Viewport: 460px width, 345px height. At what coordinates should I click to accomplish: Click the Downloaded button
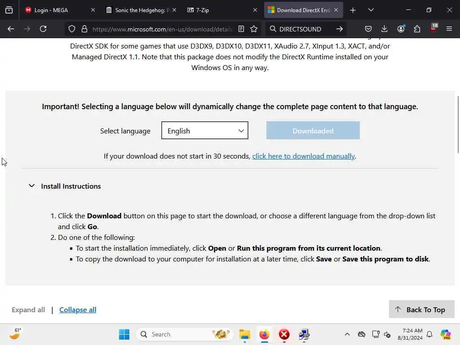coord(313,130)
